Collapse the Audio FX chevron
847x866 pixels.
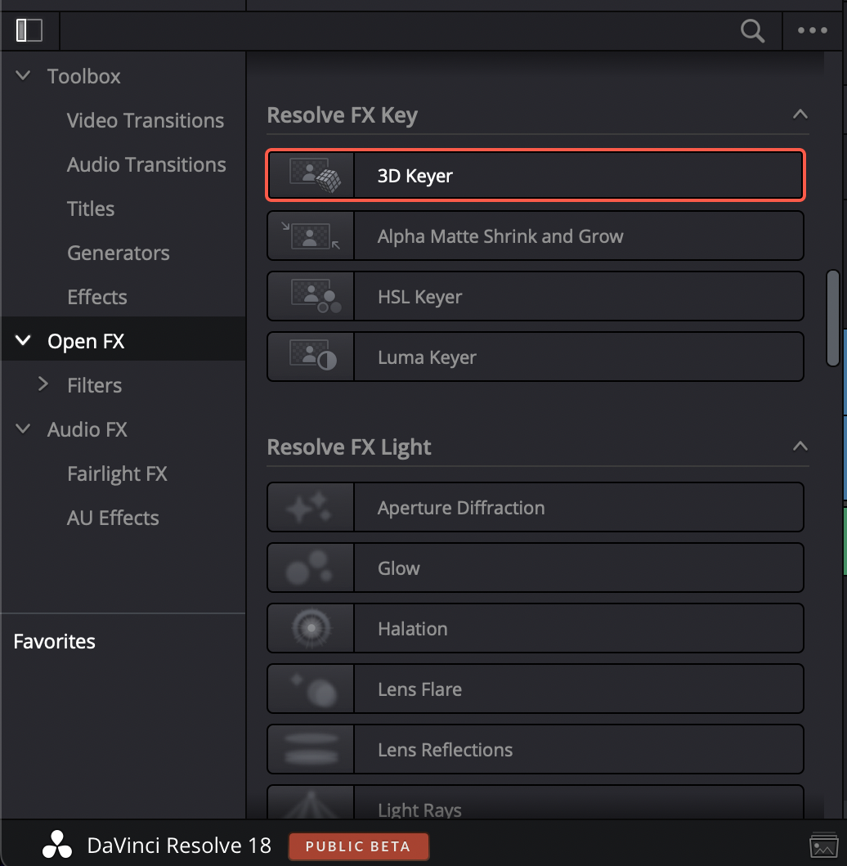[x=23, y=429]
